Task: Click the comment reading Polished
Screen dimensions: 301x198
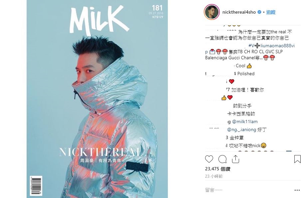Action: (x=246, y=74)
